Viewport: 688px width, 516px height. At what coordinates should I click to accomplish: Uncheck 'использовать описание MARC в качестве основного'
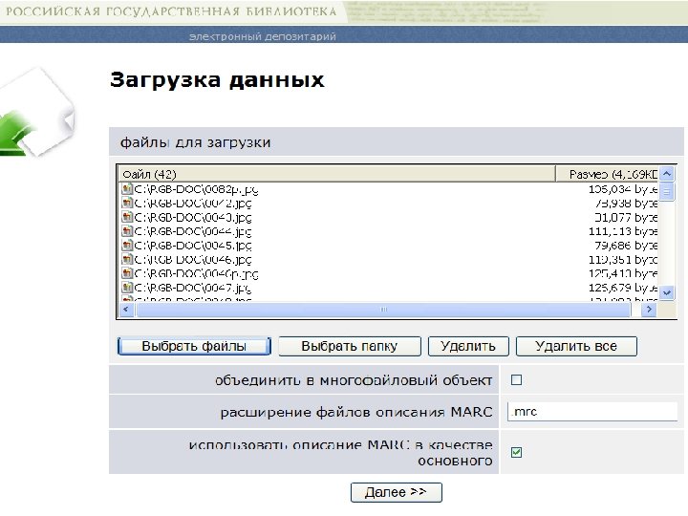click(516, 452)
